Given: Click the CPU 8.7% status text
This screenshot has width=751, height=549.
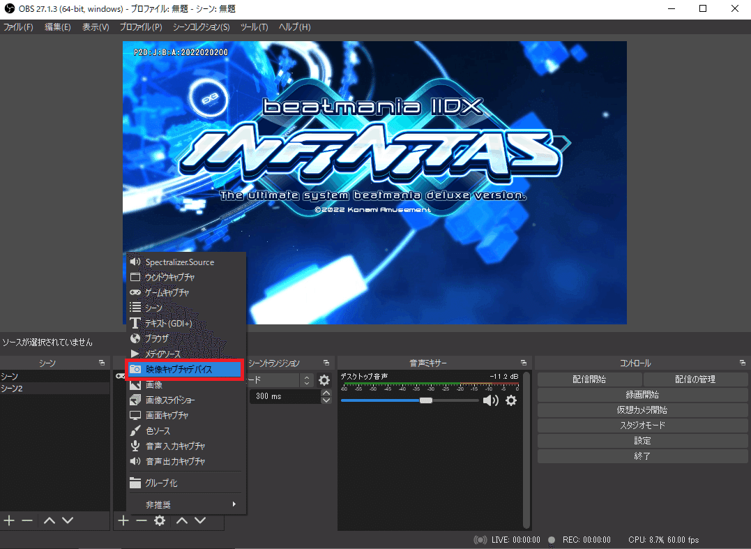Looking at the screenshot, I should [663, 540].
